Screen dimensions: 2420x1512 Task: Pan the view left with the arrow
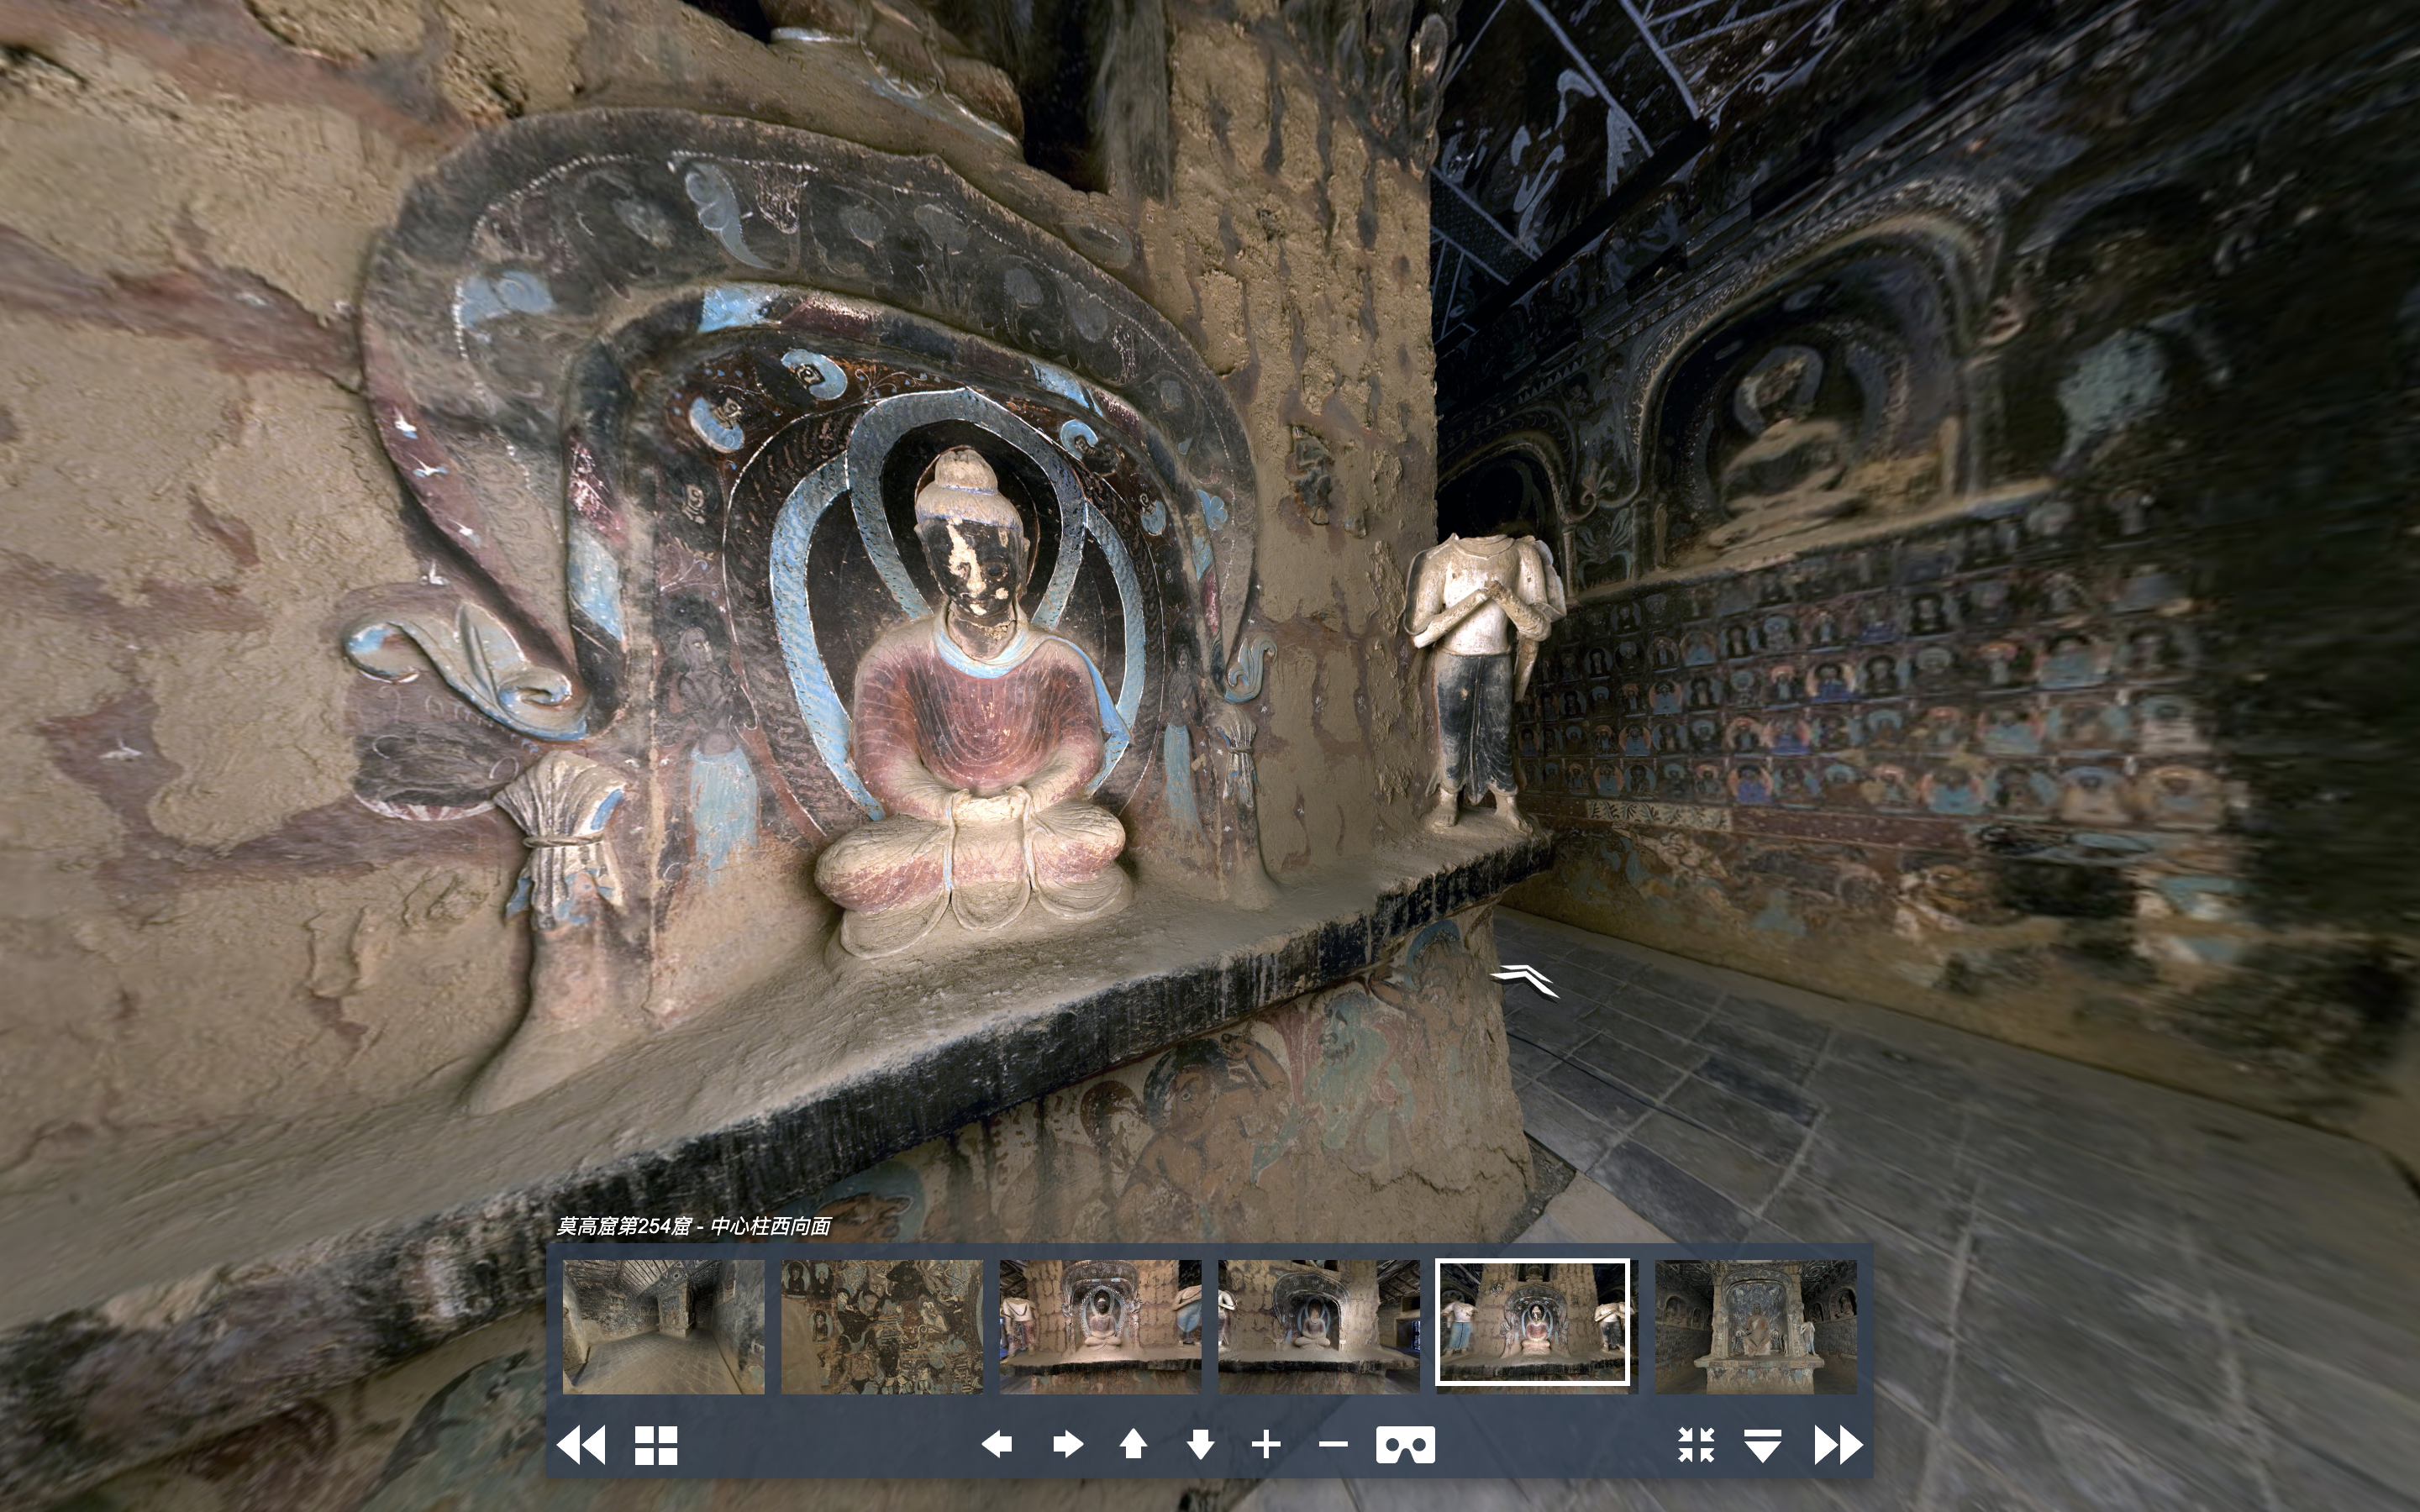(x=997, y=1444)
